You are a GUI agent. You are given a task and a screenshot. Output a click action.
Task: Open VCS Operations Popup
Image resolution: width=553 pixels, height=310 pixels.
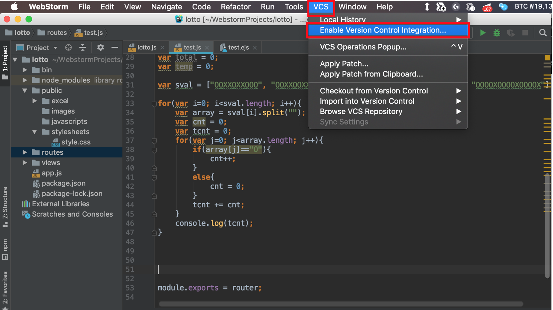pos(388,47)
